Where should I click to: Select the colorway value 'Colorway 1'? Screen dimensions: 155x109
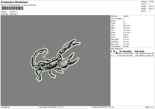[x=14, y=14]
